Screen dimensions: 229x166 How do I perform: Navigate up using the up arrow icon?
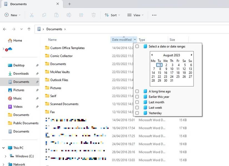click(x=29, y=29)
